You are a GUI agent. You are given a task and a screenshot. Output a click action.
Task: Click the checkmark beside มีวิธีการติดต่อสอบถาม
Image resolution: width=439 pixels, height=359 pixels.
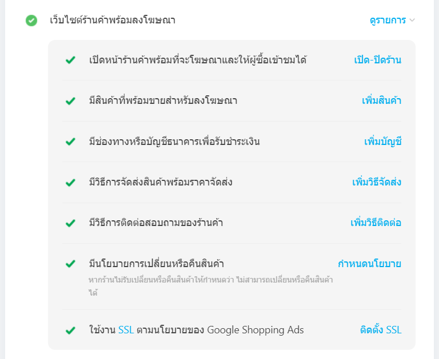click(70, 223)
